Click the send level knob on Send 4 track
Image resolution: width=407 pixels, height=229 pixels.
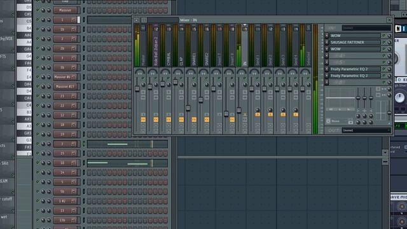pos(296,110)
